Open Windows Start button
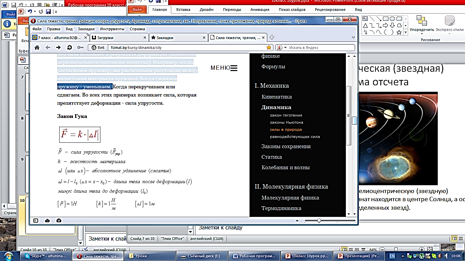The image size is (465, 261). [x=8, y=256]
